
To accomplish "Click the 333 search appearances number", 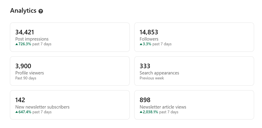I will pyautogui.click(x=145, y=66).
